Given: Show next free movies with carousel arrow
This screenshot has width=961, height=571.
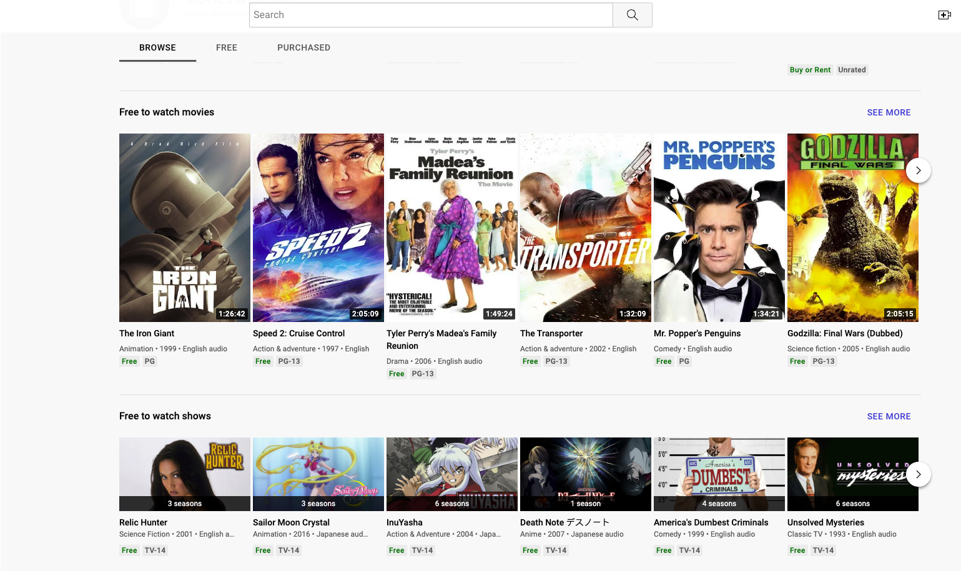Looking at the screenshot, I should click(x=918, y=170).
